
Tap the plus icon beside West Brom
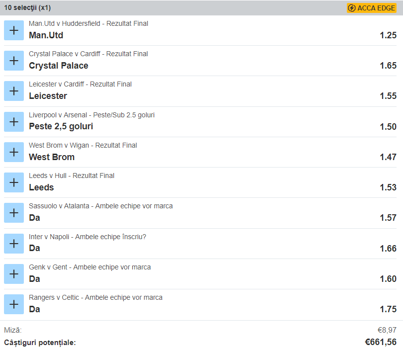[x=14, y=152]
